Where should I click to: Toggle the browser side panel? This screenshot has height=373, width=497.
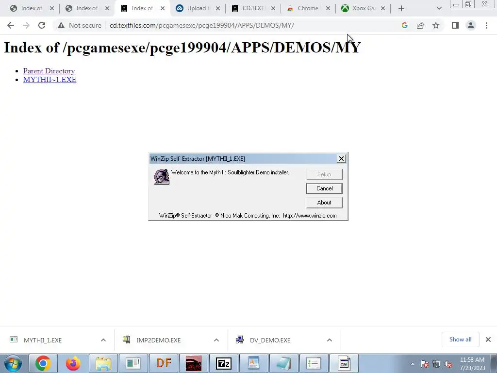(455, 25)
